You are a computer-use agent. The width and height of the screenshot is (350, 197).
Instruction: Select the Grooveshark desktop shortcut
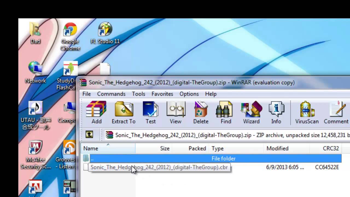click(66, 155)
